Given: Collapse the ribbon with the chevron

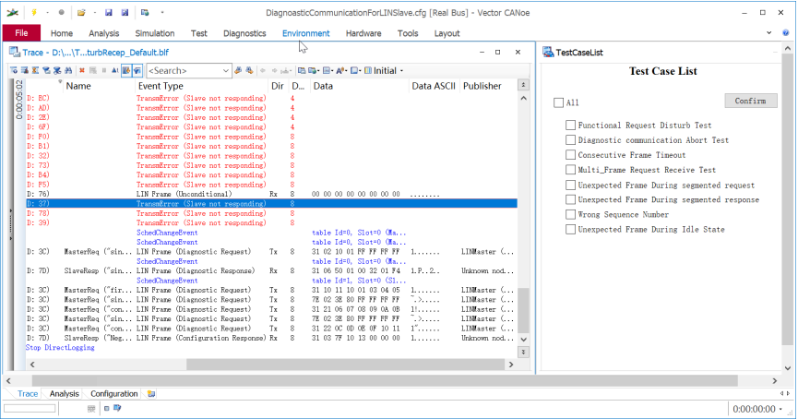Looking at the screenshot, I should pos(769,33).
